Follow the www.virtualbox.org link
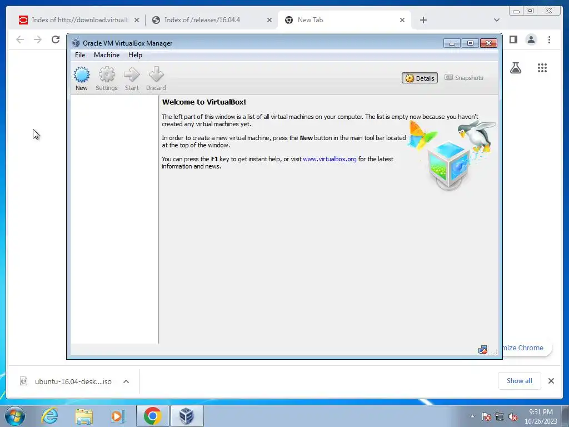569x427 pixels. tap(330, 159)
